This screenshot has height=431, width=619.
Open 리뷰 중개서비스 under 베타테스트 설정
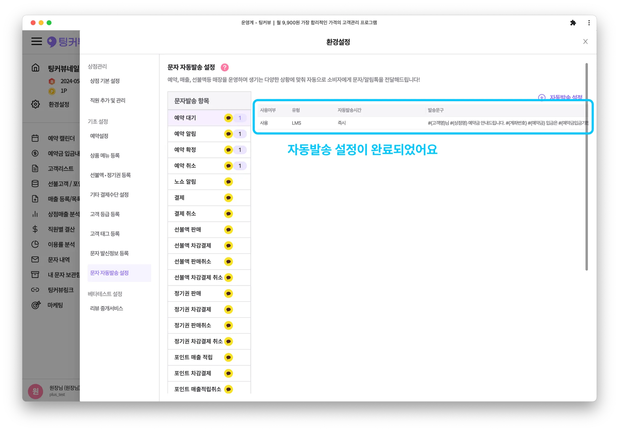(x=106, y=309)
